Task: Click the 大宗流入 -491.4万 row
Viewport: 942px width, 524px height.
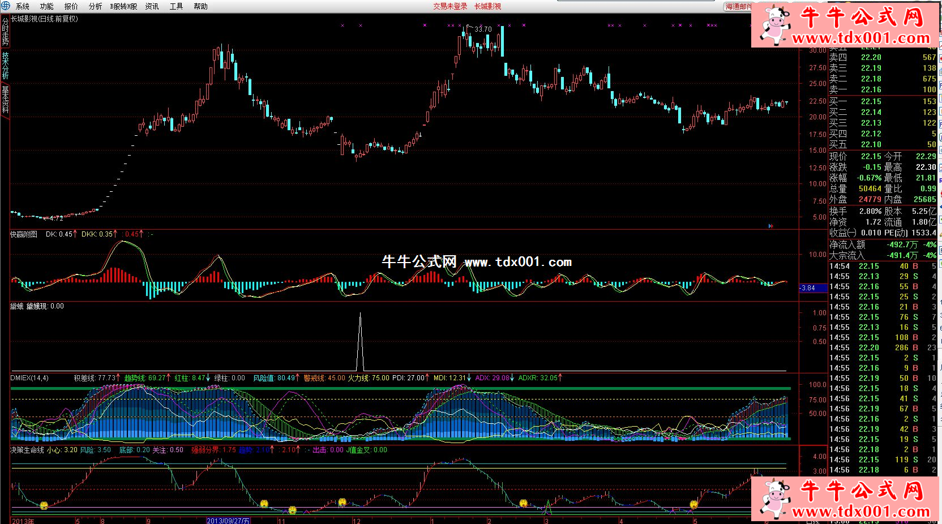Action: click(883, 255)
